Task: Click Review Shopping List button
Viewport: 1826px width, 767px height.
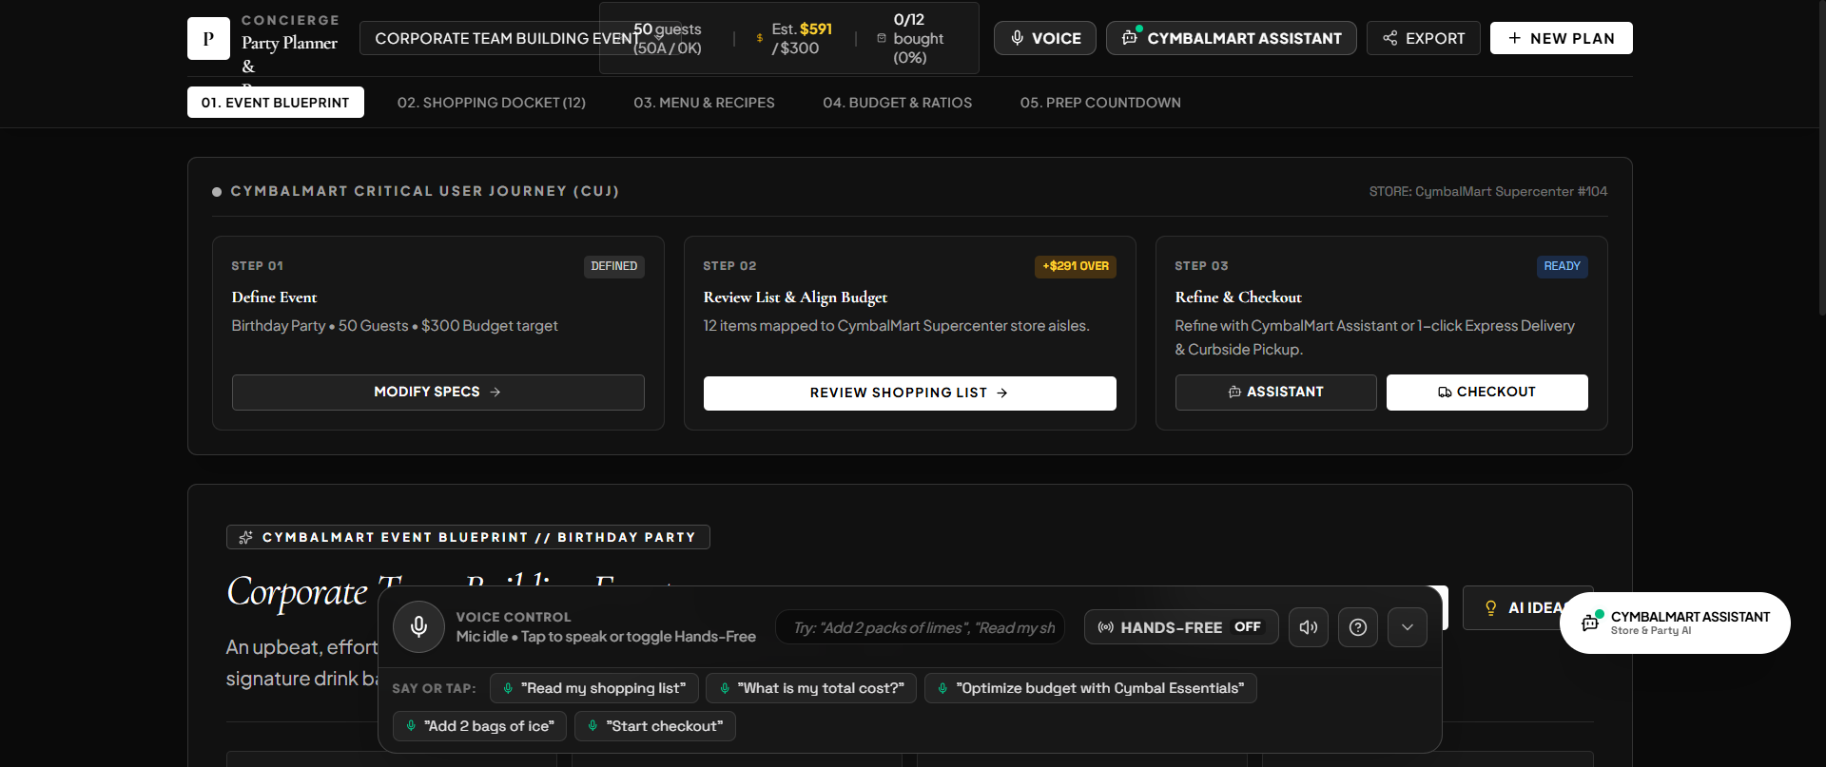Action: click(x=910, y=393)
